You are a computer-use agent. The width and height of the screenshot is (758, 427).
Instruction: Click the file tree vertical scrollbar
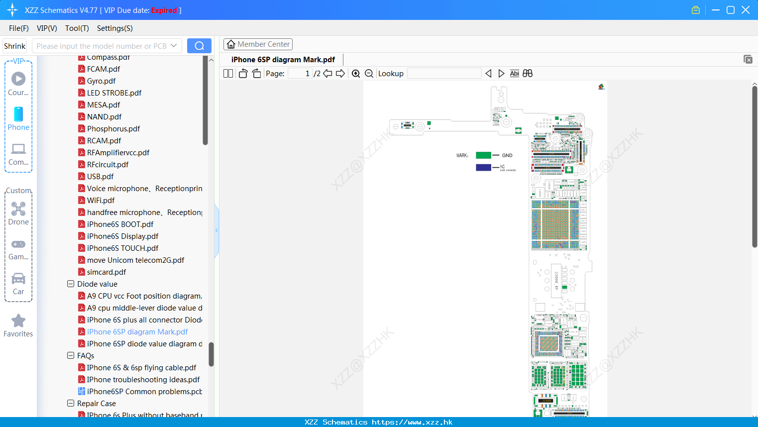coord(211,354)
